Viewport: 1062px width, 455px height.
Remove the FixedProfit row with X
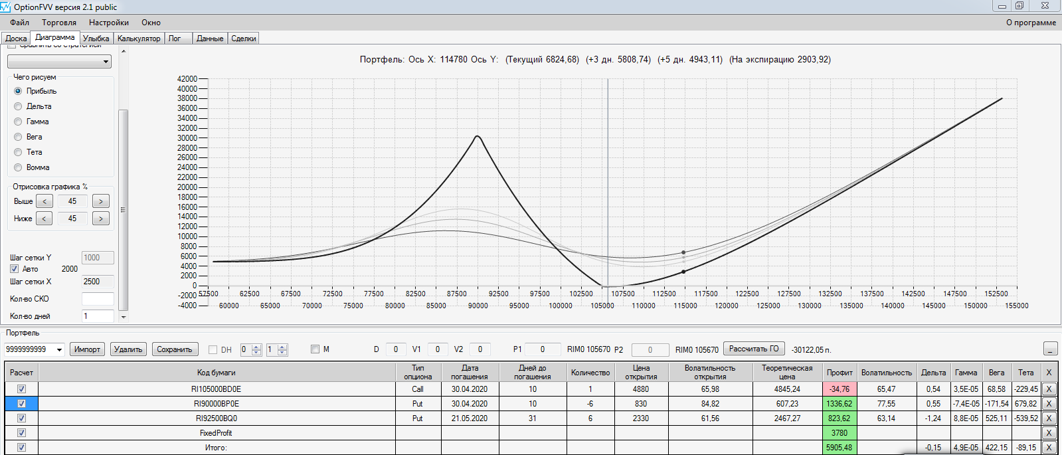coord(1049,433)
